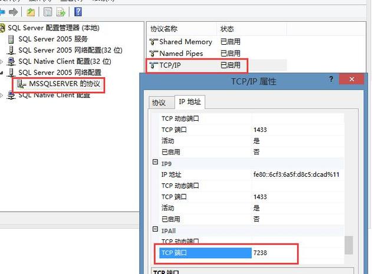The image size is (372, 274).
Task: Select the IP9 IP 地址 label
Action: pos(172,174)
